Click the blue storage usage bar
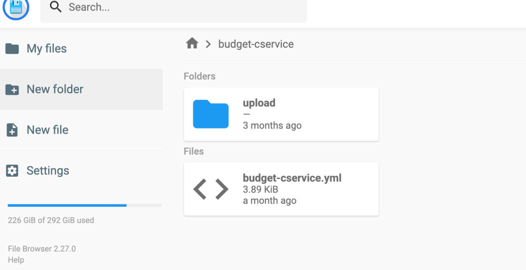Viewport: 526px width, 270px height. [67, 205]
